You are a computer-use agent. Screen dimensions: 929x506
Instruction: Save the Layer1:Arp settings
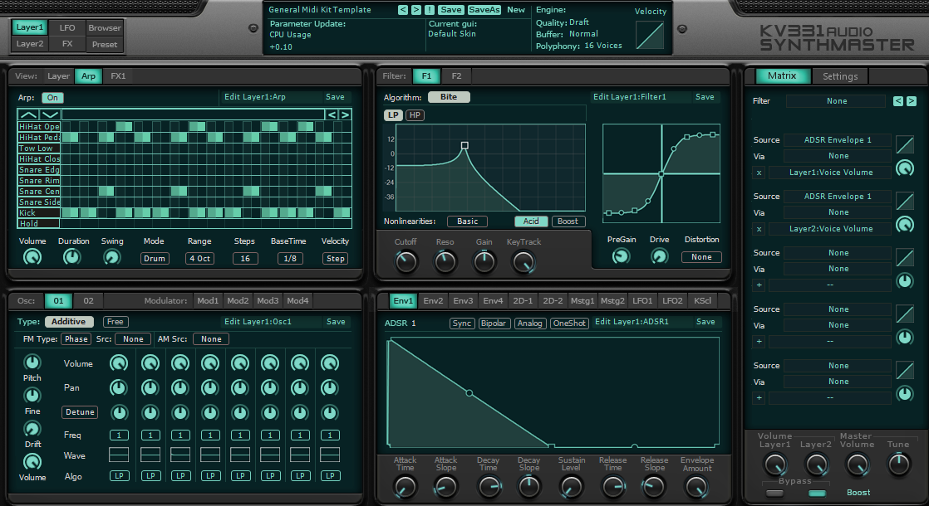coord(336,97)
